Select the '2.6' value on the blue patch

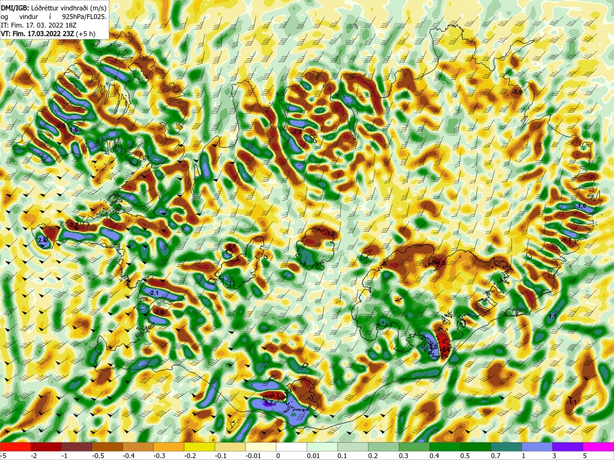point(43,240)
